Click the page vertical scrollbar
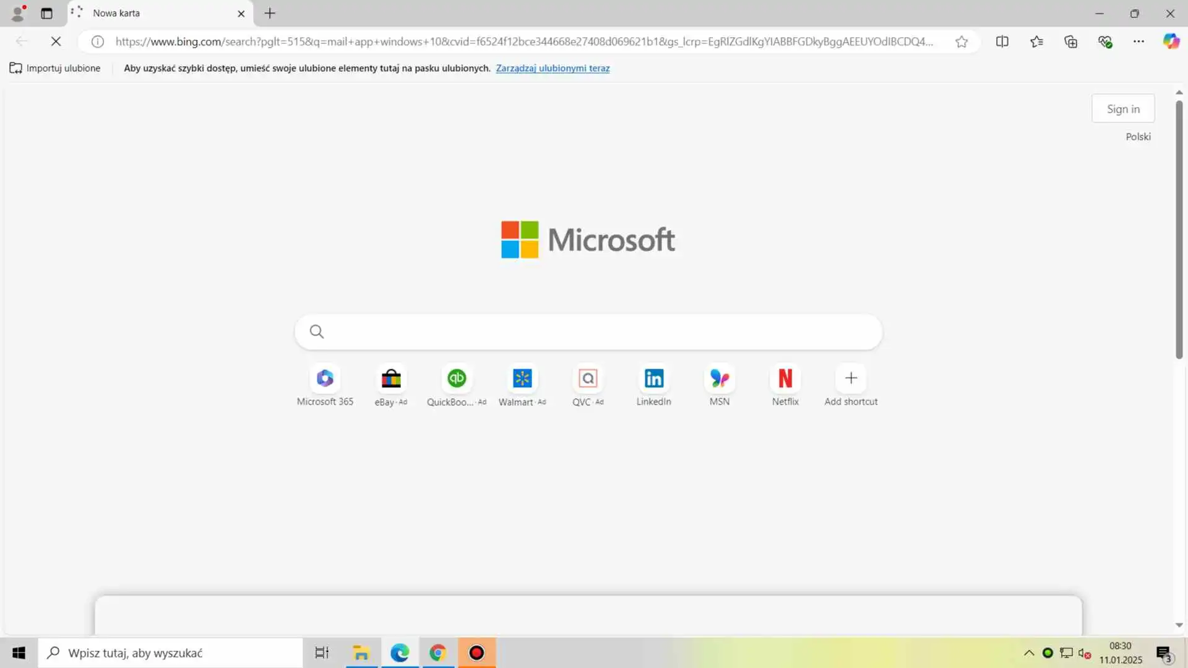 point(1179,229)
